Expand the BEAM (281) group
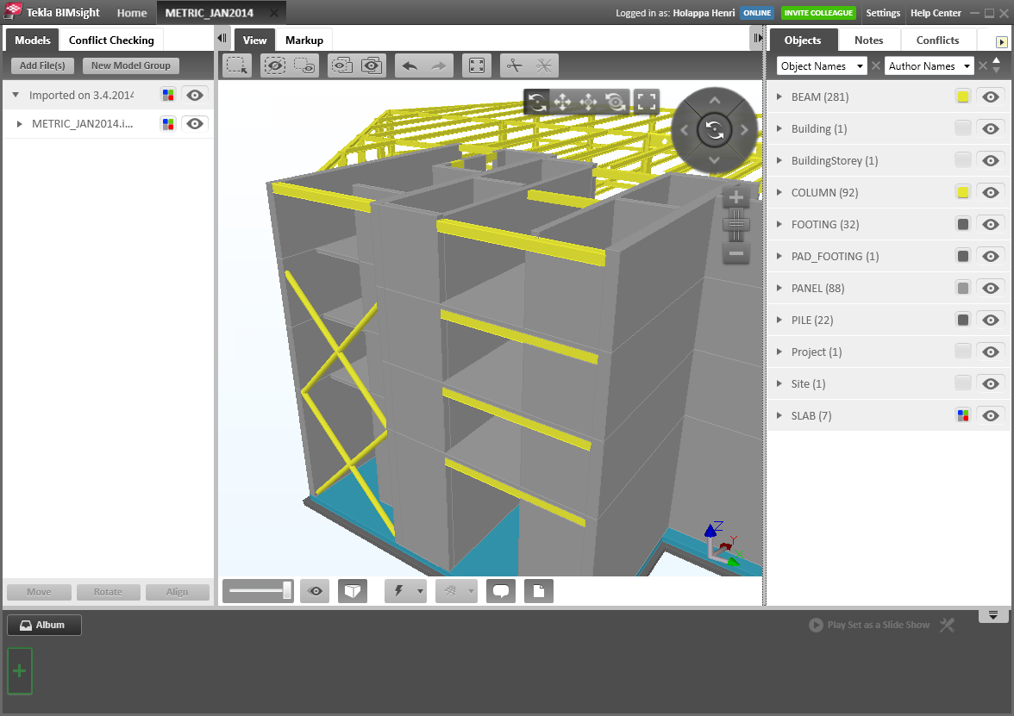This screenshot has height=716, width=1014. pyautogui.click(x=779, y=97)
